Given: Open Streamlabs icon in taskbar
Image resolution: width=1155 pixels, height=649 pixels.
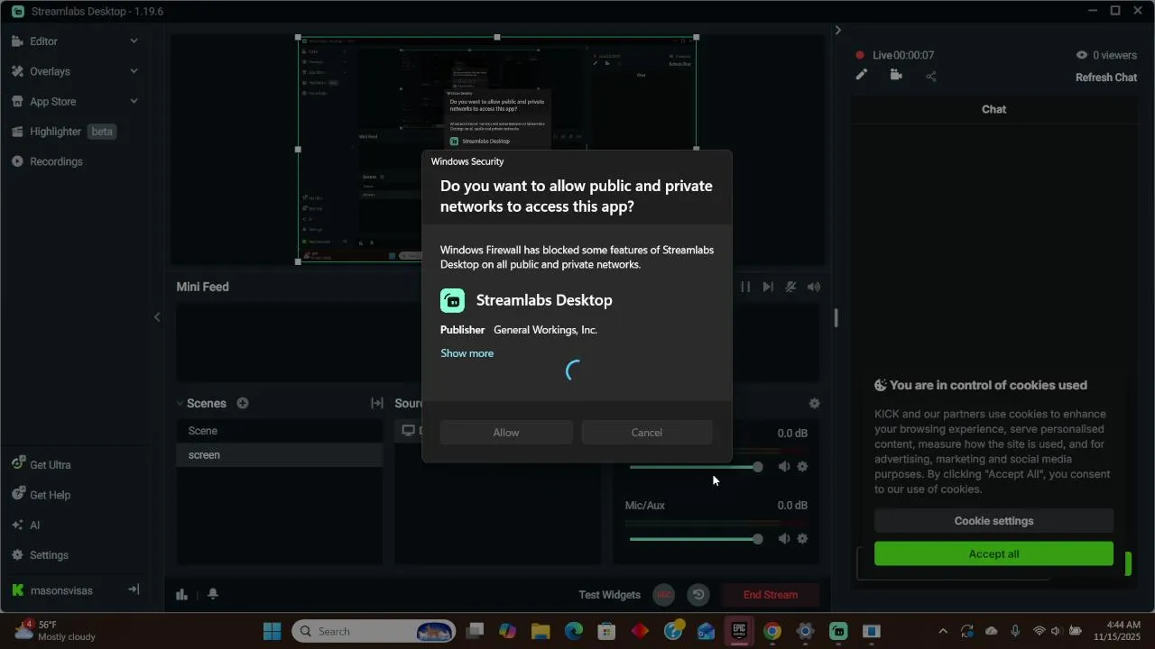Looking at the screenshot, I should pos(838,631).
